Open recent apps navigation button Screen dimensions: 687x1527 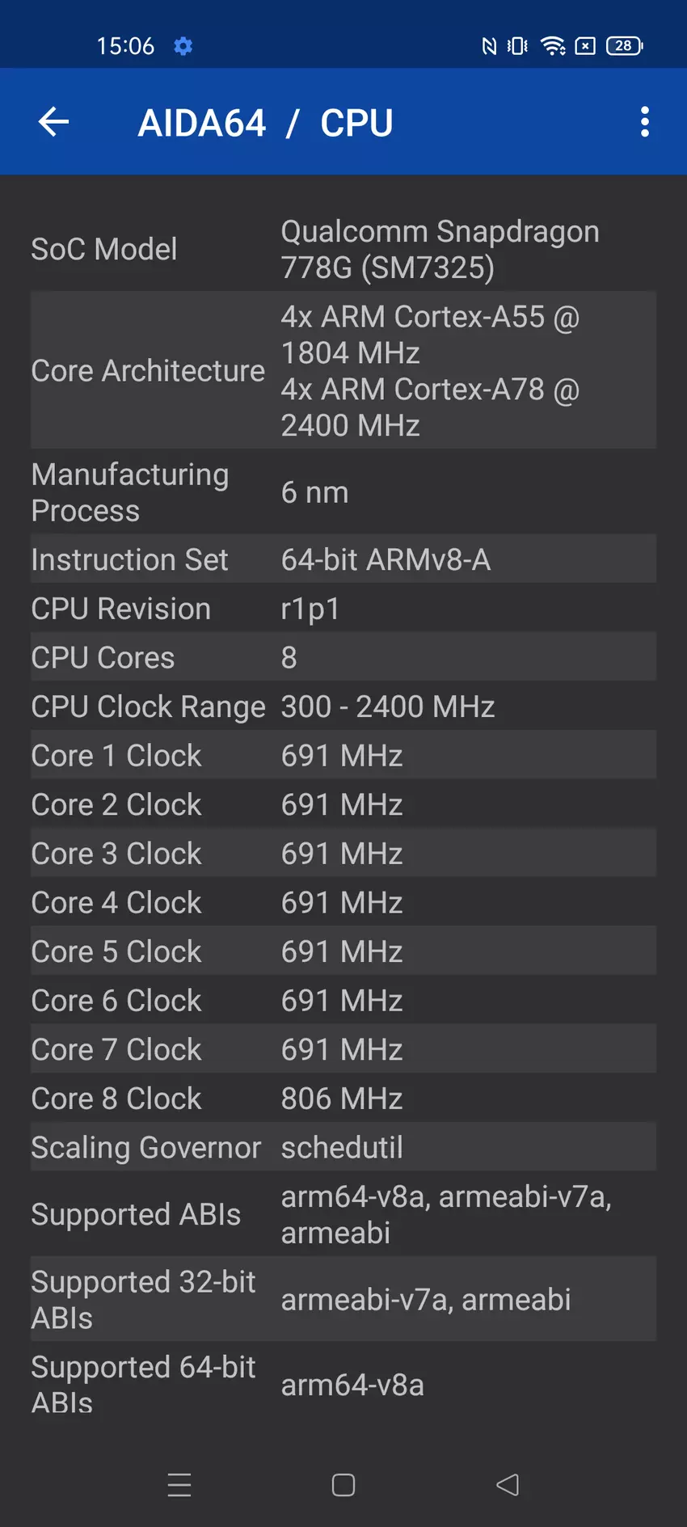point(179,1485)
